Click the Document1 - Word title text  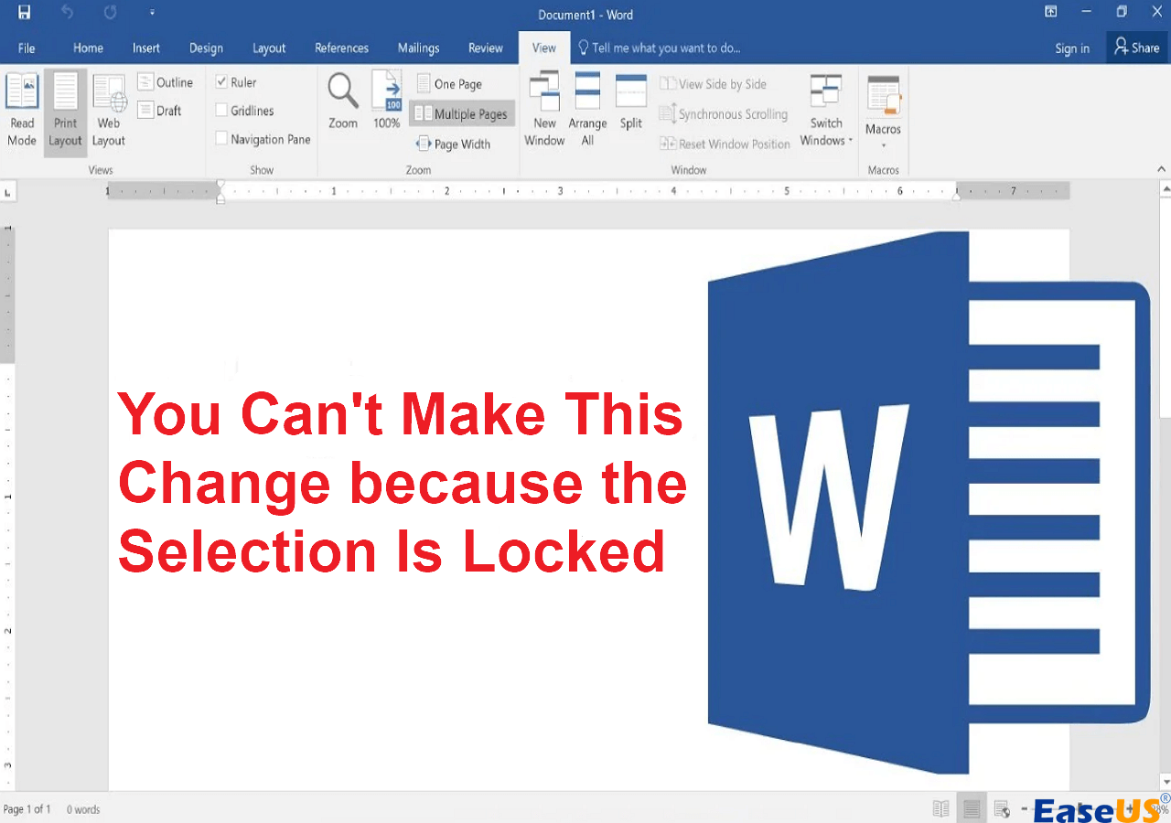(585, 15)
